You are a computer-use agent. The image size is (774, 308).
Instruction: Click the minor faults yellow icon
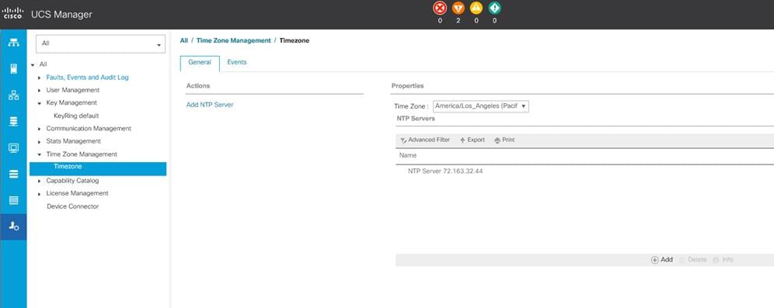pyautogui.click(x=476, y=9)
